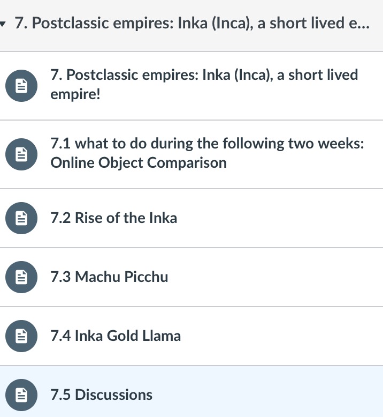Click the page icon next to 7.1 Online Object Comparison
This screenshot has width=383, height=417.
[21, 154]
